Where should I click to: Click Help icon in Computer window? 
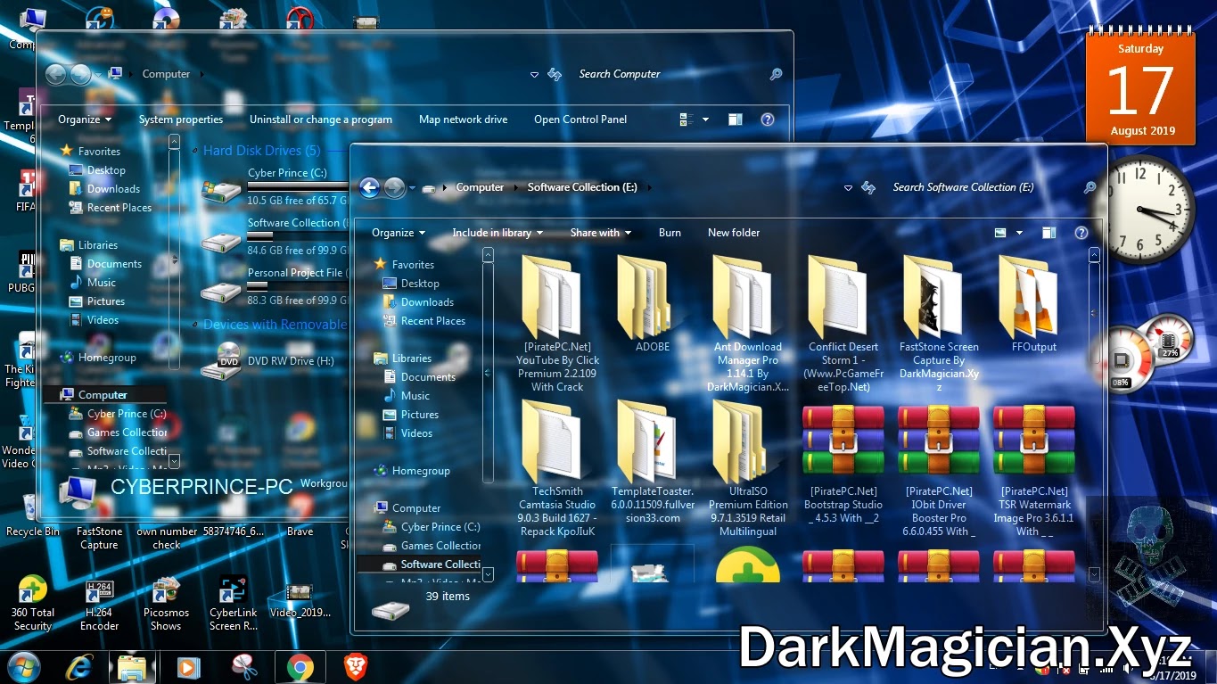767,119
